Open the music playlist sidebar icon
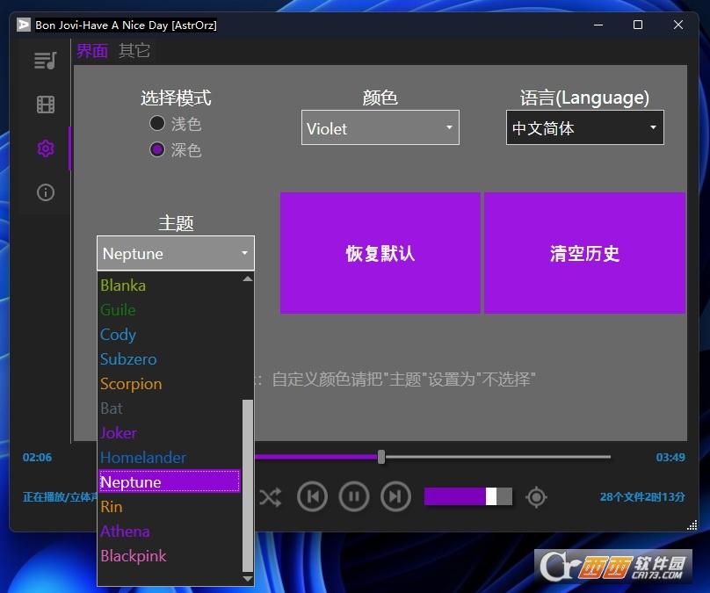 [x=46, y=61]
